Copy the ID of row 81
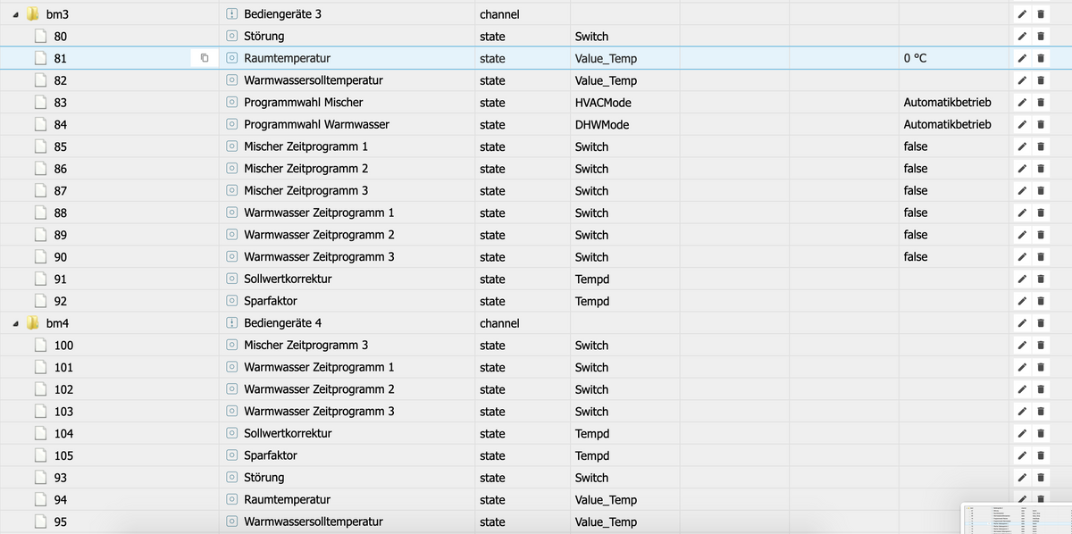The height and width of the screenshot is (534, 1072). 204,59
